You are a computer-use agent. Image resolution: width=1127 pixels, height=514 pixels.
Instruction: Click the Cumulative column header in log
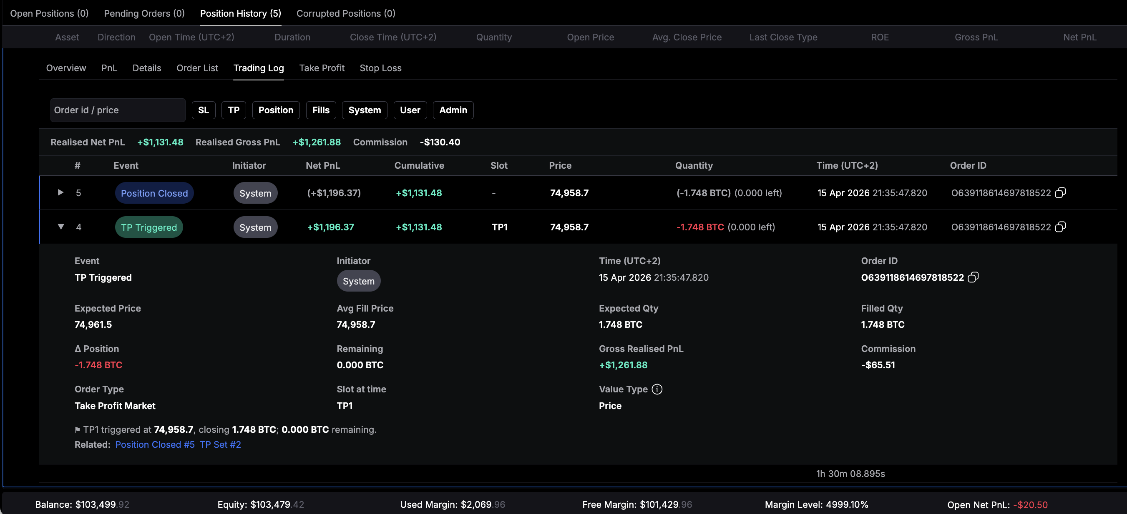[419, 166]
